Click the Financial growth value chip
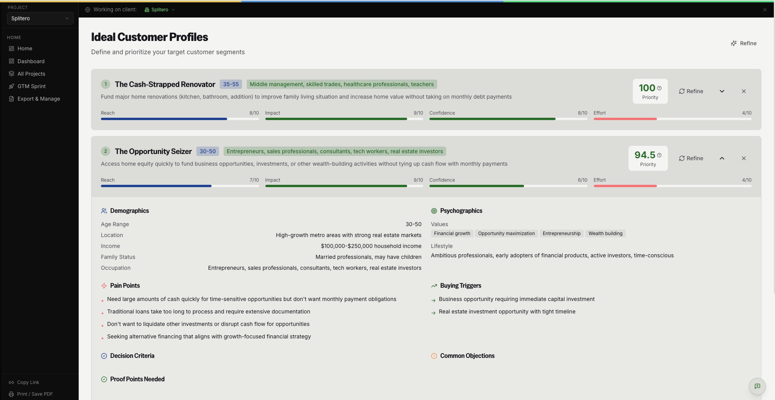 coord(452,234)
